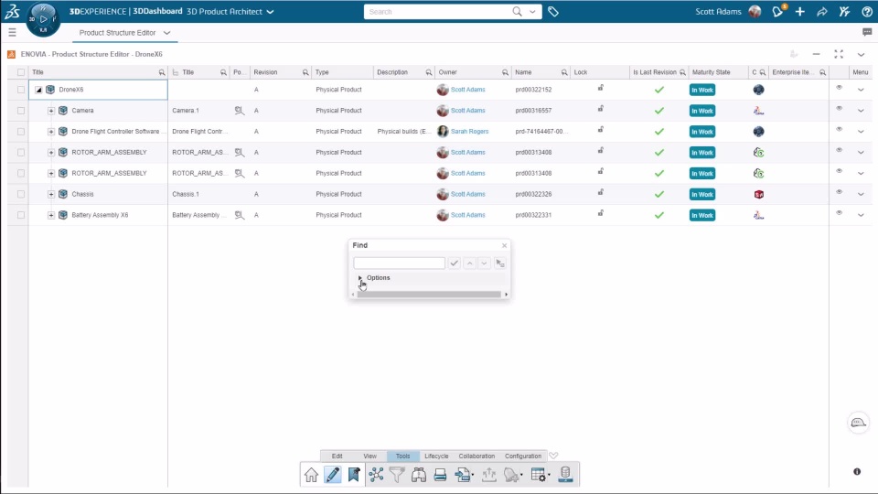878x494 pixels.
Task: Click the Find dialog horizontal scrollbar
Action: pos(429,295)
